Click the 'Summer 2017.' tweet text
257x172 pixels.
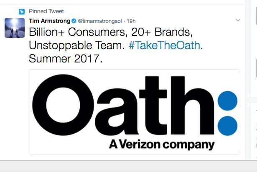click(x=66, y=58)
